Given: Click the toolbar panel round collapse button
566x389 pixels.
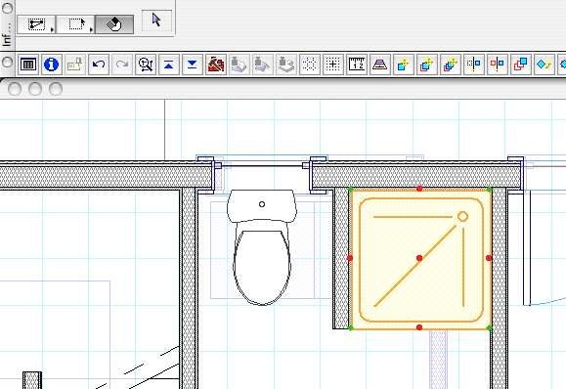Looking at the screenshot, I should [x=7, y=63].
